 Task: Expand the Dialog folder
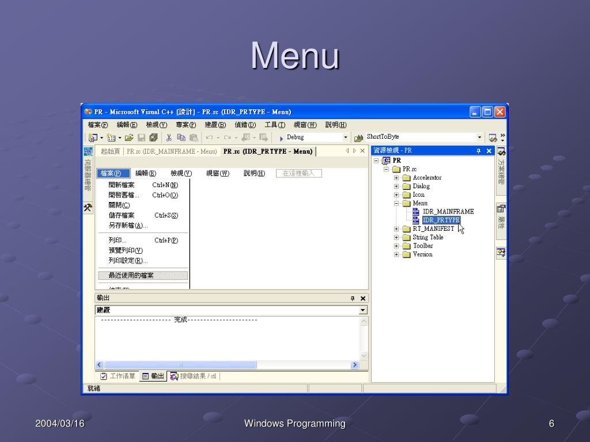click(396, 186)
